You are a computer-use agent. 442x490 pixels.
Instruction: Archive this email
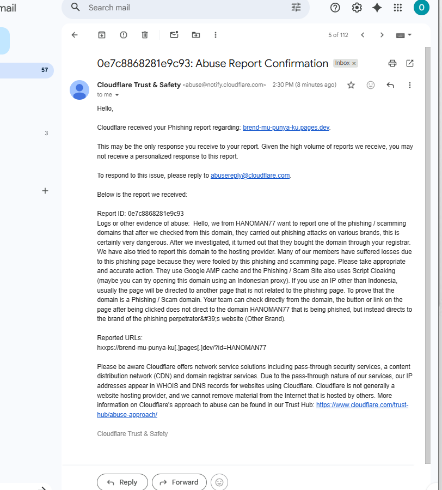pos(102,35)
